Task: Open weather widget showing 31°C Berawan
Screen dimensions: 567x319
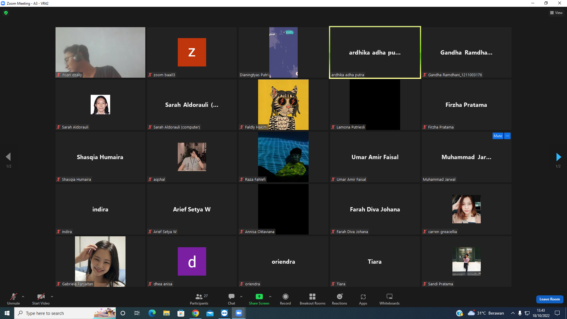Action: click(486, 313)
